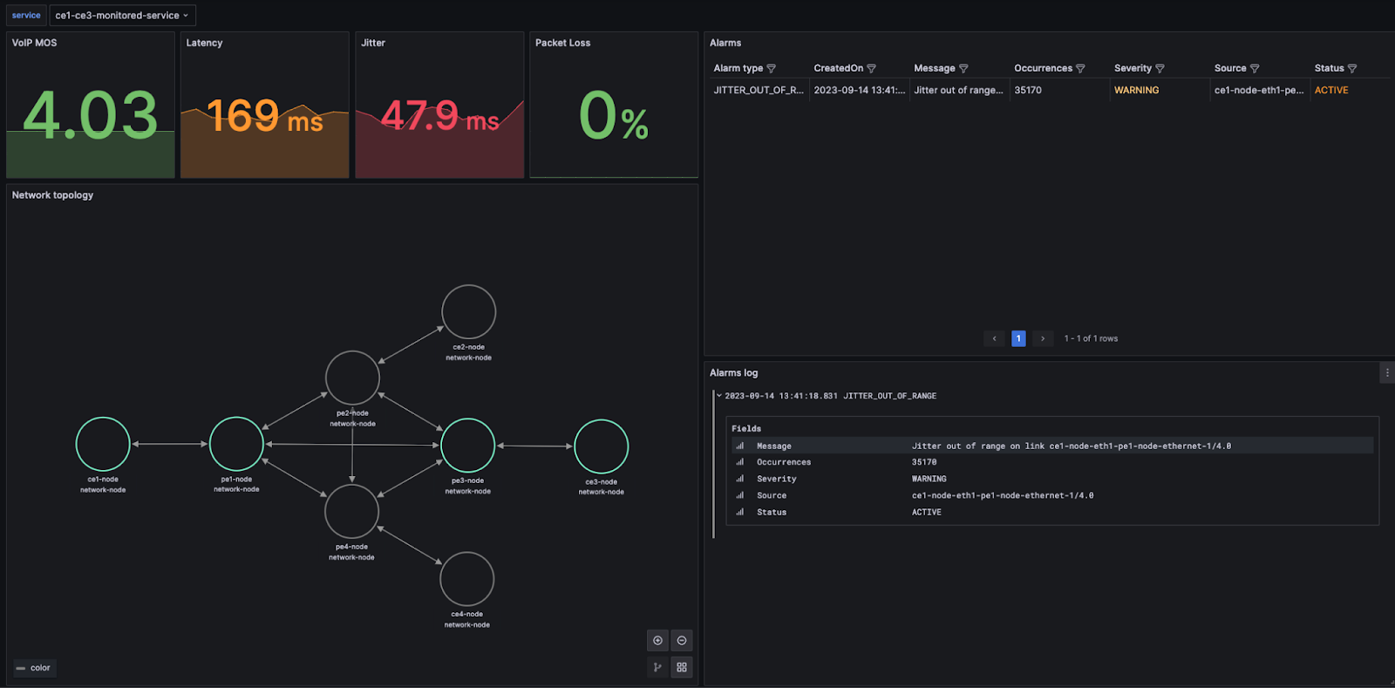Open the Packet Loss panel title
Viewport: 1395px width, 688px height.
point(562,43)
